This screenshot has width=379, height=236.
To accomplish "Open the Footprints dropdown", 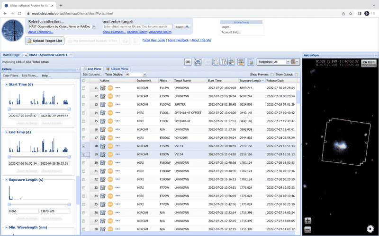I will 288,62.
